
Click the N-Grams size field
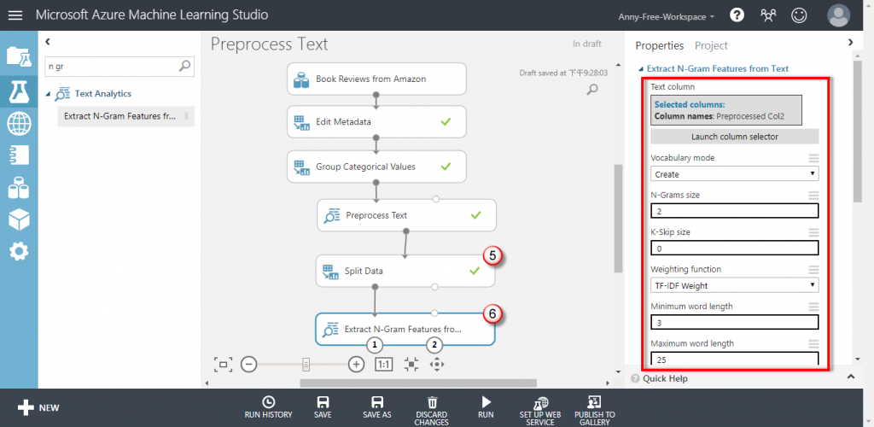point(735,211)
